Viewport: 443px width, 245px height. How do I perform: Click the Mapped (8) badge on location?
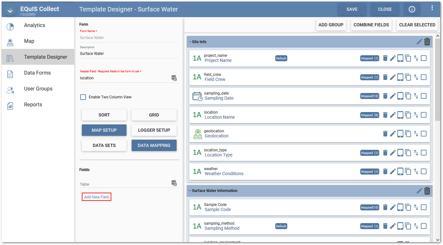(369, 115)
